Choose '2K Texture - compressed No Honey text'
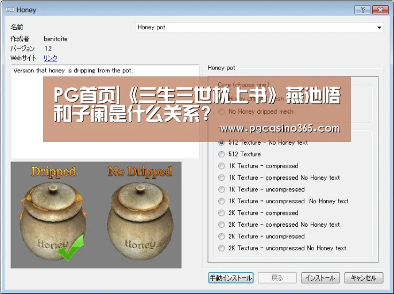 tap(221, 225)
